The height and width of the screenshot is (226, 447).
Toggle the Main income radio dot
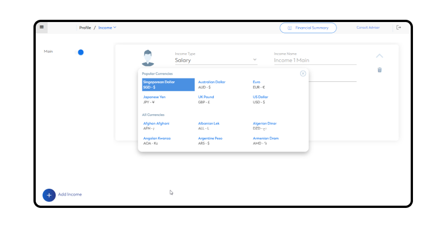pyautogui.click(x=81, y=52)
